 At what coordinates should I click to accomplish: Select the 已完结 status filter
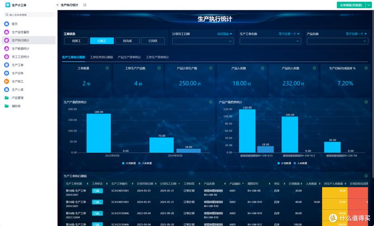(153, 41)
